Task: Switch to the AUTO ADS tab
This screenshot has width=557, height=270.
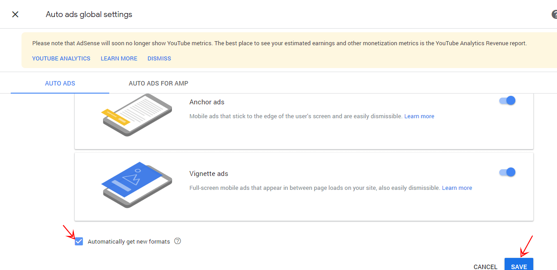Action: [x=60, y=83]
